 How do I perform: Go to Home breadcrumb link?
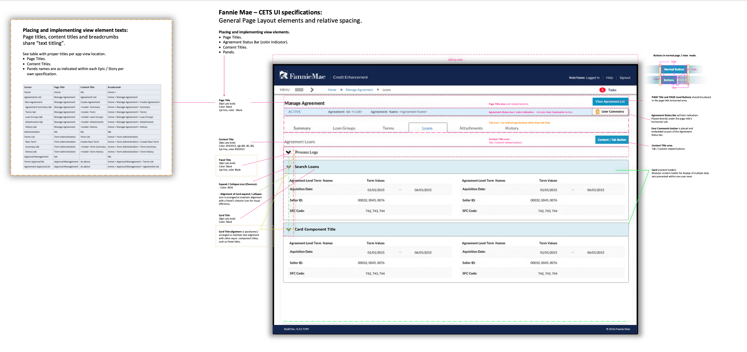coord(332,90)
